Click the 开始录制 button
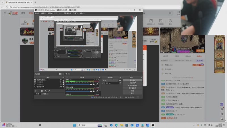227x128 pixels. [132, 83]
